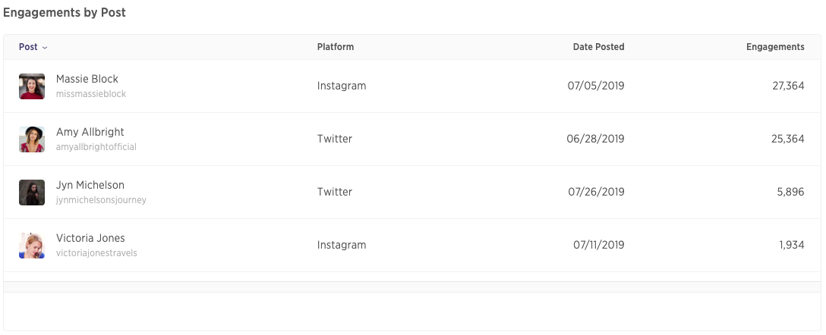Select the 27,364 engagements value
The image size is (826, 335).
[x=788, y=86]
